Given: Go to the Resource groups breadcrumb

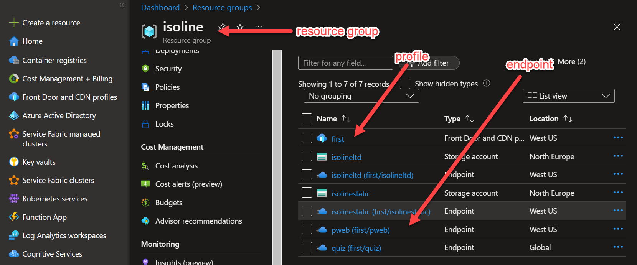Looking at the screenshot, I should click(x=222, y=8).
